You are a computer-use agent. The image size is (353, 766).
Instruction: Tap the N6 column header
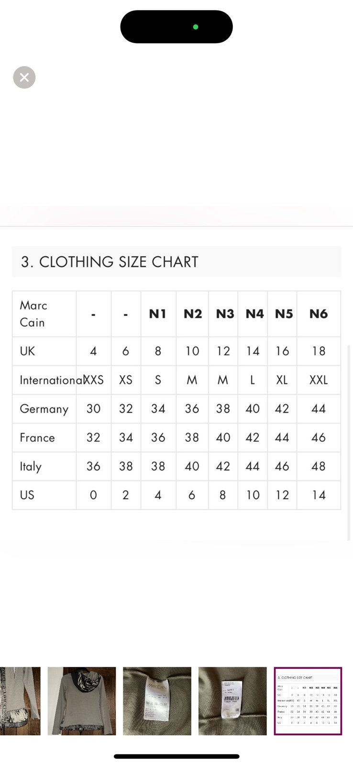319,314
